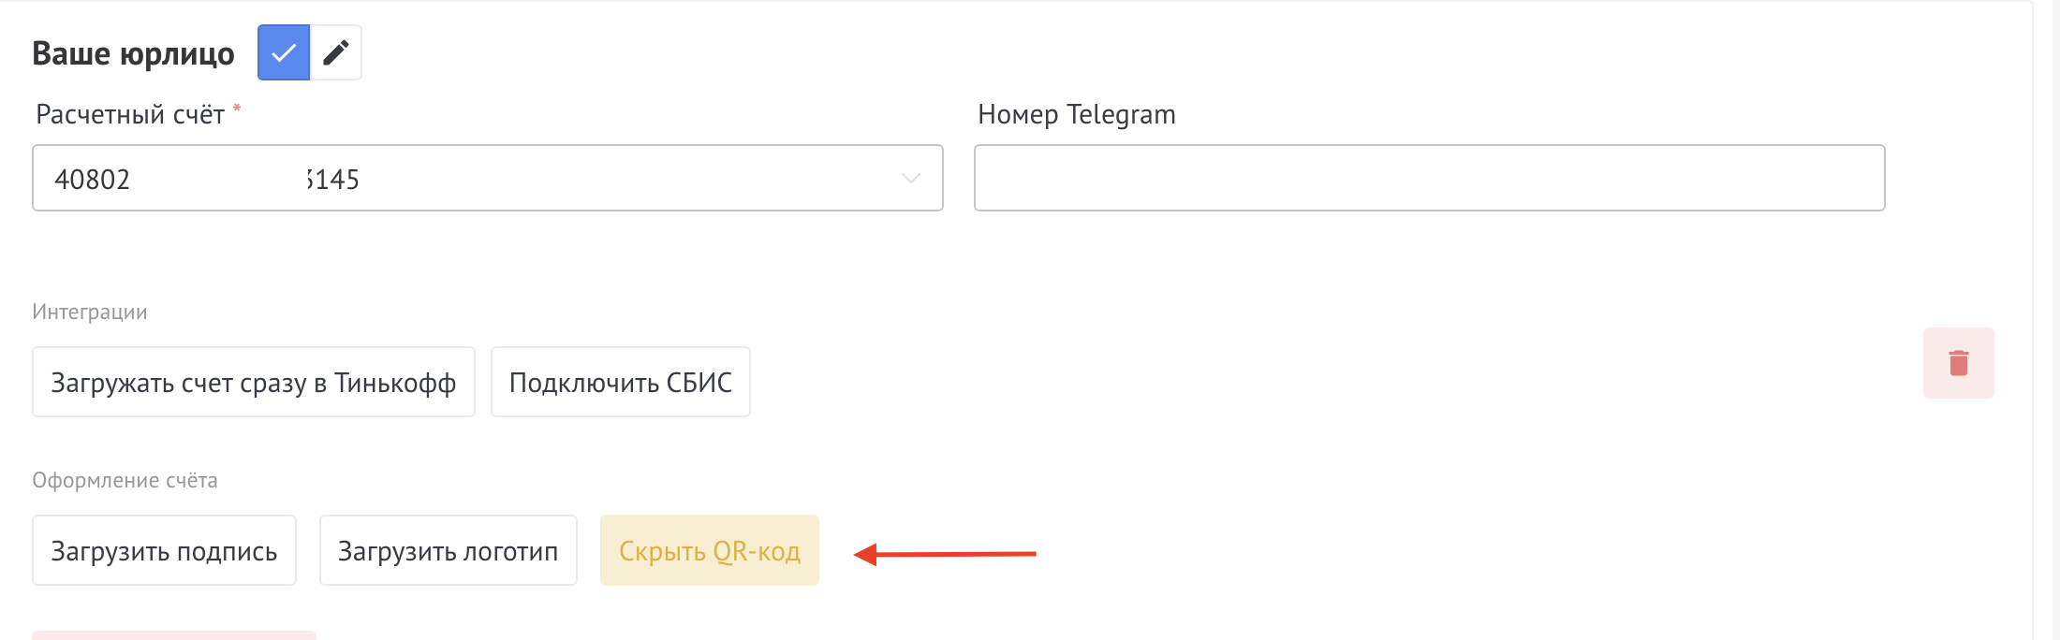Click the blue checkmark icon near Ваше юрлицо
Image resolution: width=2060 pixels, height=640 pixels.
[x=283, y=52]
